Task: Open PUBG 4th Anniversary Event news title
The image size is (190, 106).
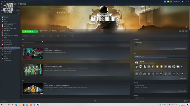Action: (x=53, y=66)
